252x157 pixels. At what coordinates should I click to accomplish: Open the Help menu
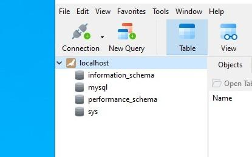click(216, 12)
